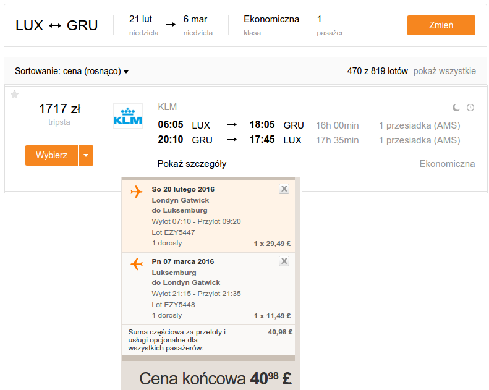Click the clock icon beside the moon
The width and height of the screenshot is (489, 390).
pyautogui.click(x=470, y=108)
